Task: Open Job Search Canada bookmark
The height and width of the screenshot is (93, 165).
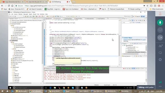Action: pyautogui.click(x=35, y=9)
